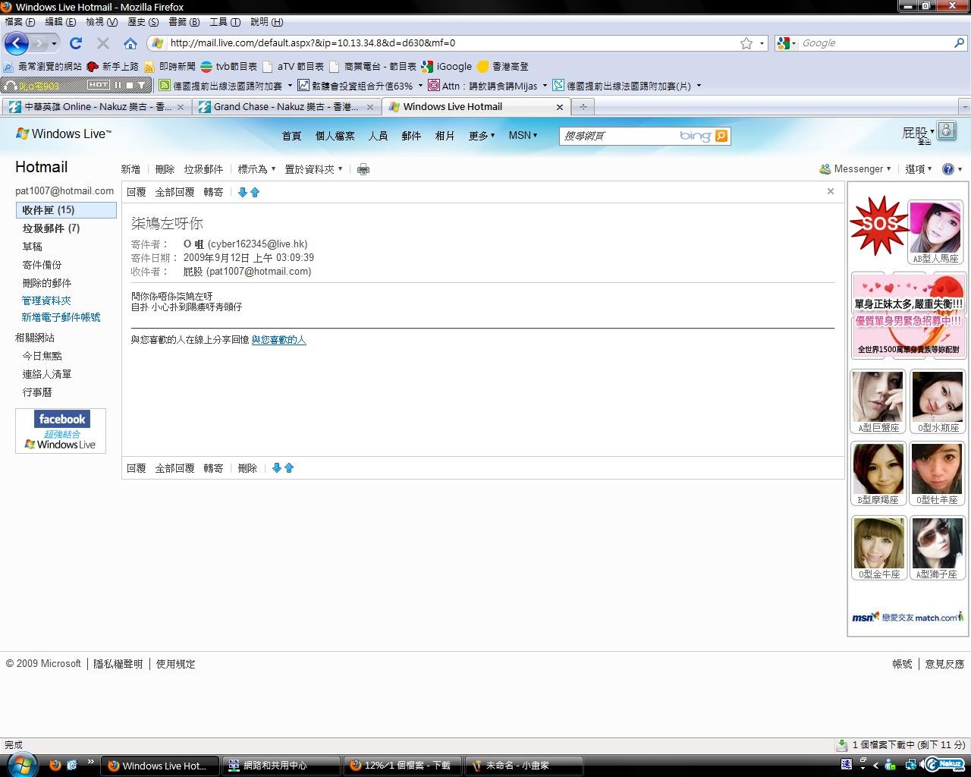Click the facebook Windows Live banner
Viewport: 971px width, 777px height.
pos(61,431)
